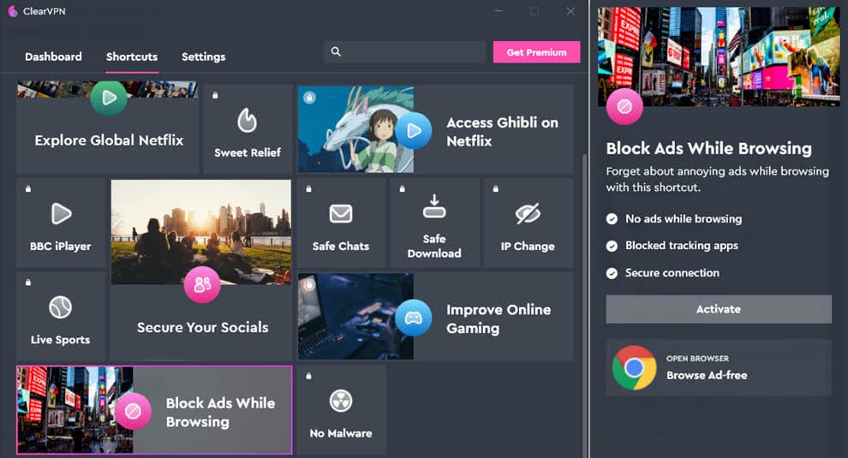The height and width of the screenshot is (458, 848).
Task: Select the Block Ads While Browsing tile
Action: tap(154, 410)
